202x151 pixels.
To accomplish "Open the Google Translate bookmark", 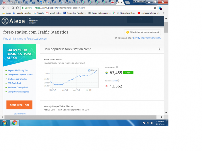I will 22,13.
